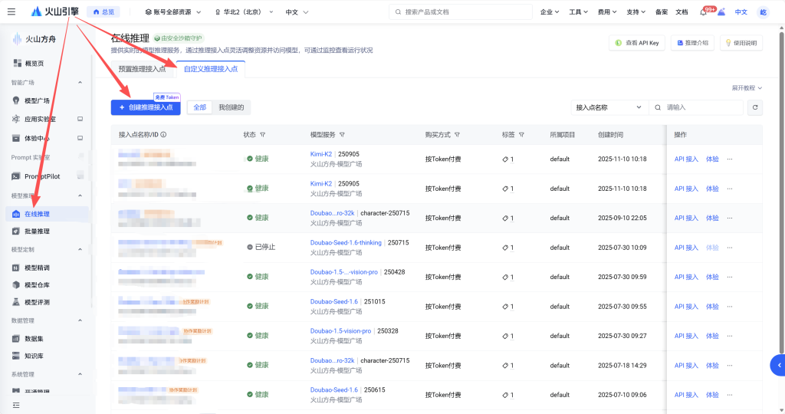Viewport: 785px width, 414px height.
Task: Click the 搜索产品或文档 search field
Action: coord(460,12)
